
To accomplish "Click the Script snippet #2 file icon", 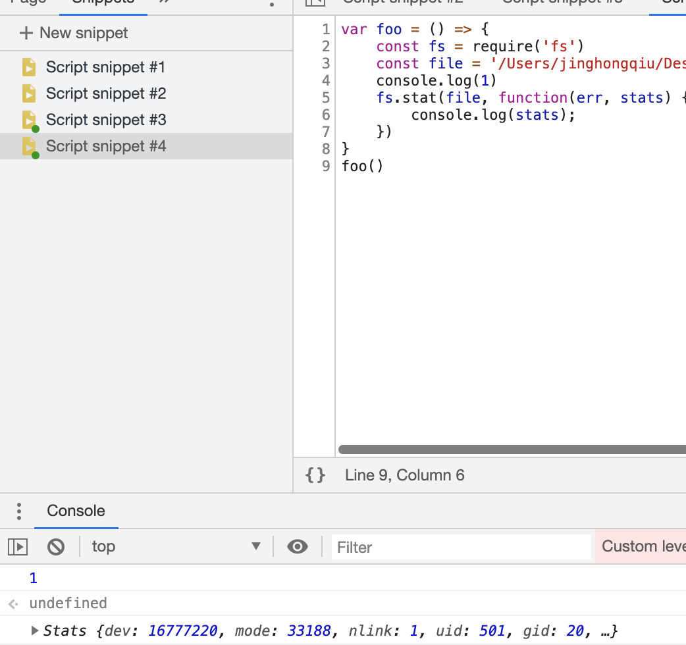I will click(x=29, y=93).
